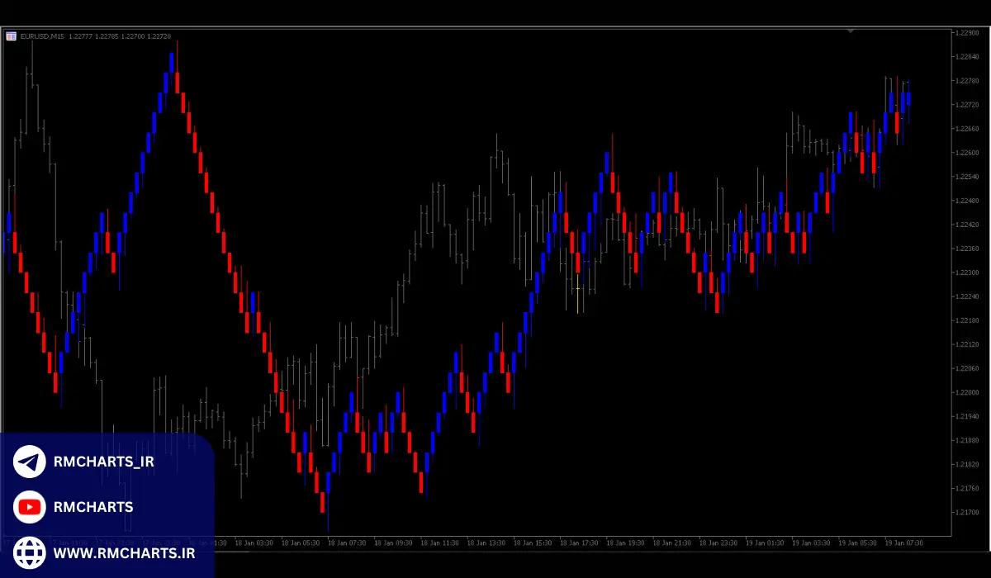Click the YouTube play icon
991x578 pixels.
click(30, 507)
